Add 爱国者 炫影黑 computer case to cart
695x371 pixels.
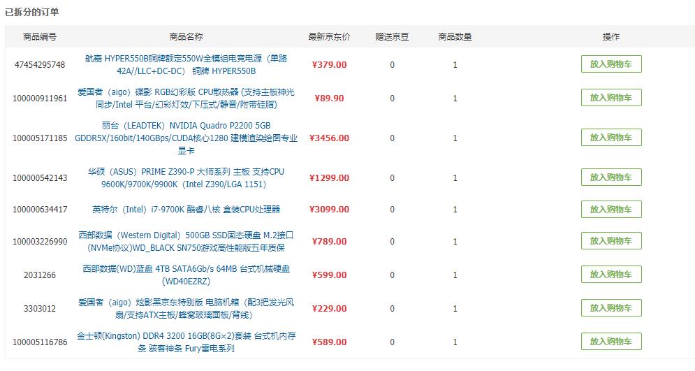click(611, 308)
